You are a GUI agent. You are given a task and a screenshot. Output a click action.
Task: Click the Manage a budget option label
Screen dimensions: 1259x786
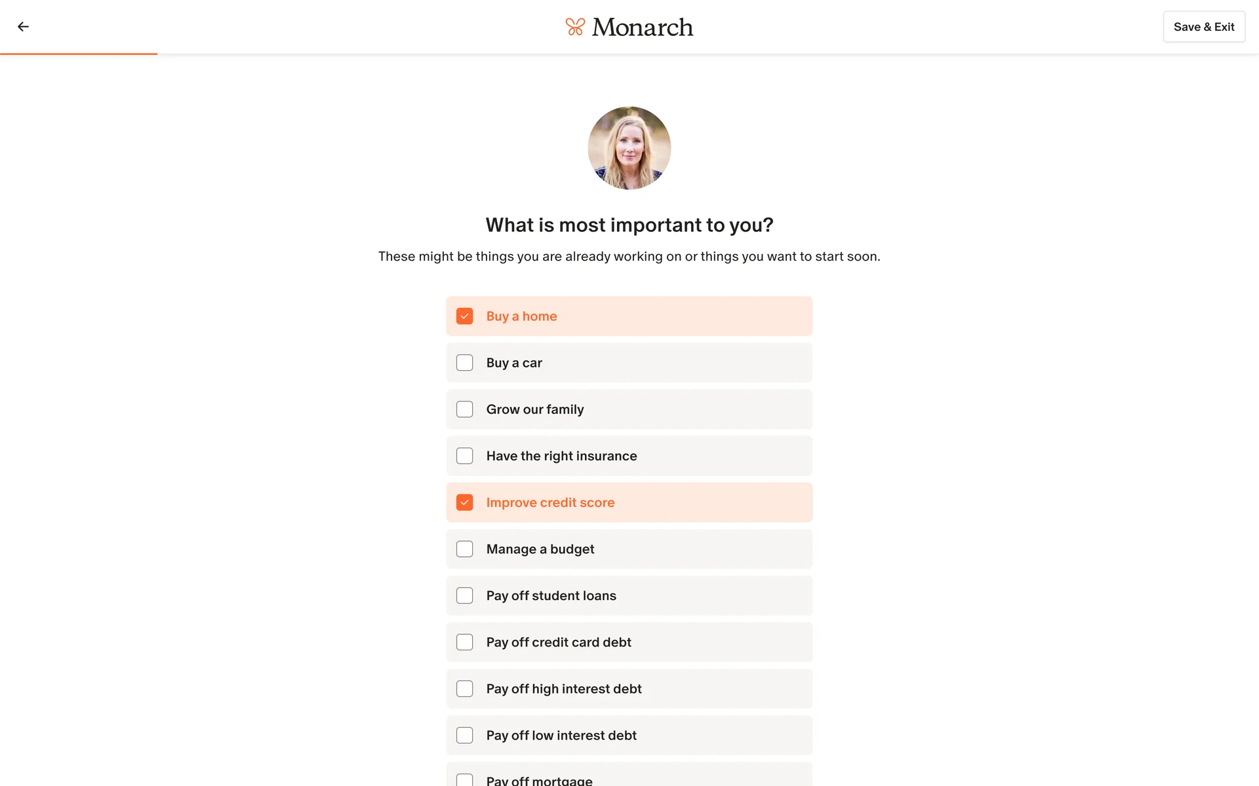(x=540, y=549)
